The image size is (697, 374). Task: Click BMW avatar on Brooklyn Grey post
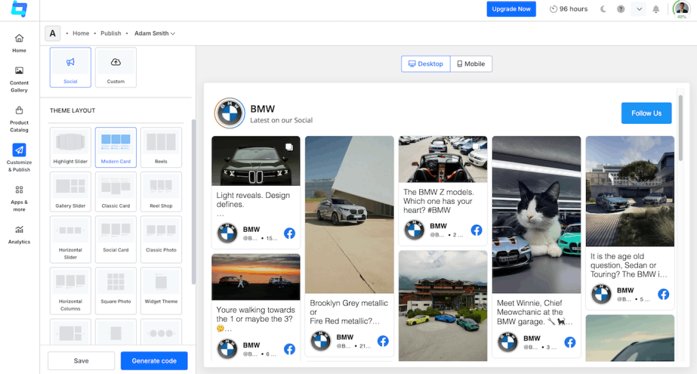point(321,341)
